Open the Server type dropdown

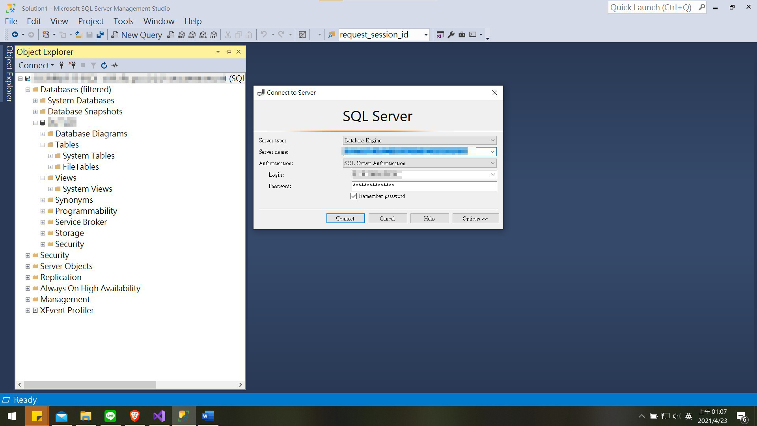[492, 140]
